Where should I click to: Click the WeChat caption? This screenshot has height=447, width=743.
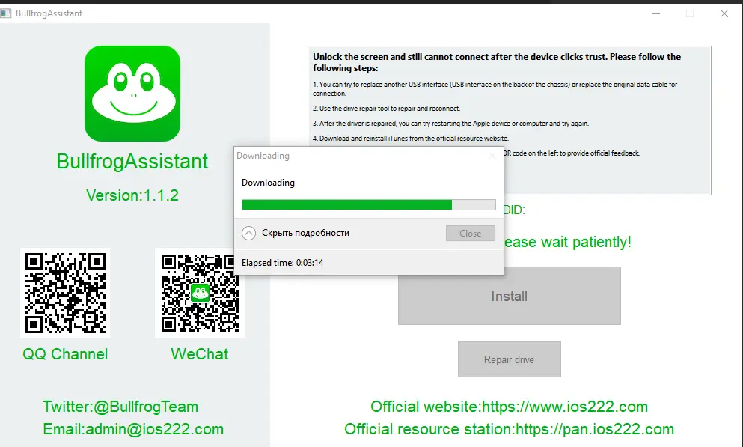click(x=200, y=354)
